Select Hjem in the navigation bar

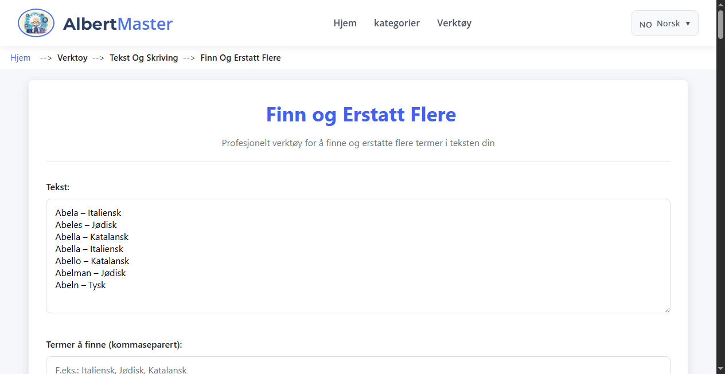click(345, 23)
